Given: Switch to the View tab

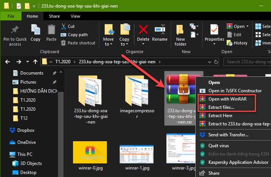Looking at the screenshot, I should click(x=75, y=16).
